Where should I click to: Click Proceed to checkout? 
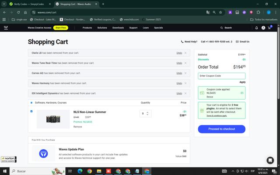222,129
